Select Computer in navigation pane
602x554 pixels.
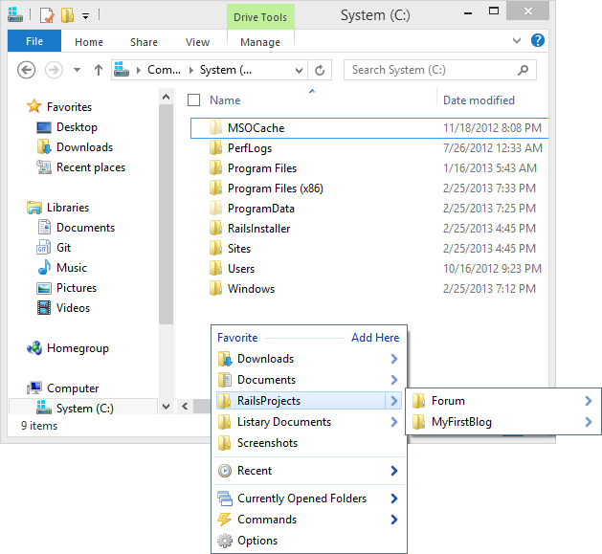coord(63,388)
